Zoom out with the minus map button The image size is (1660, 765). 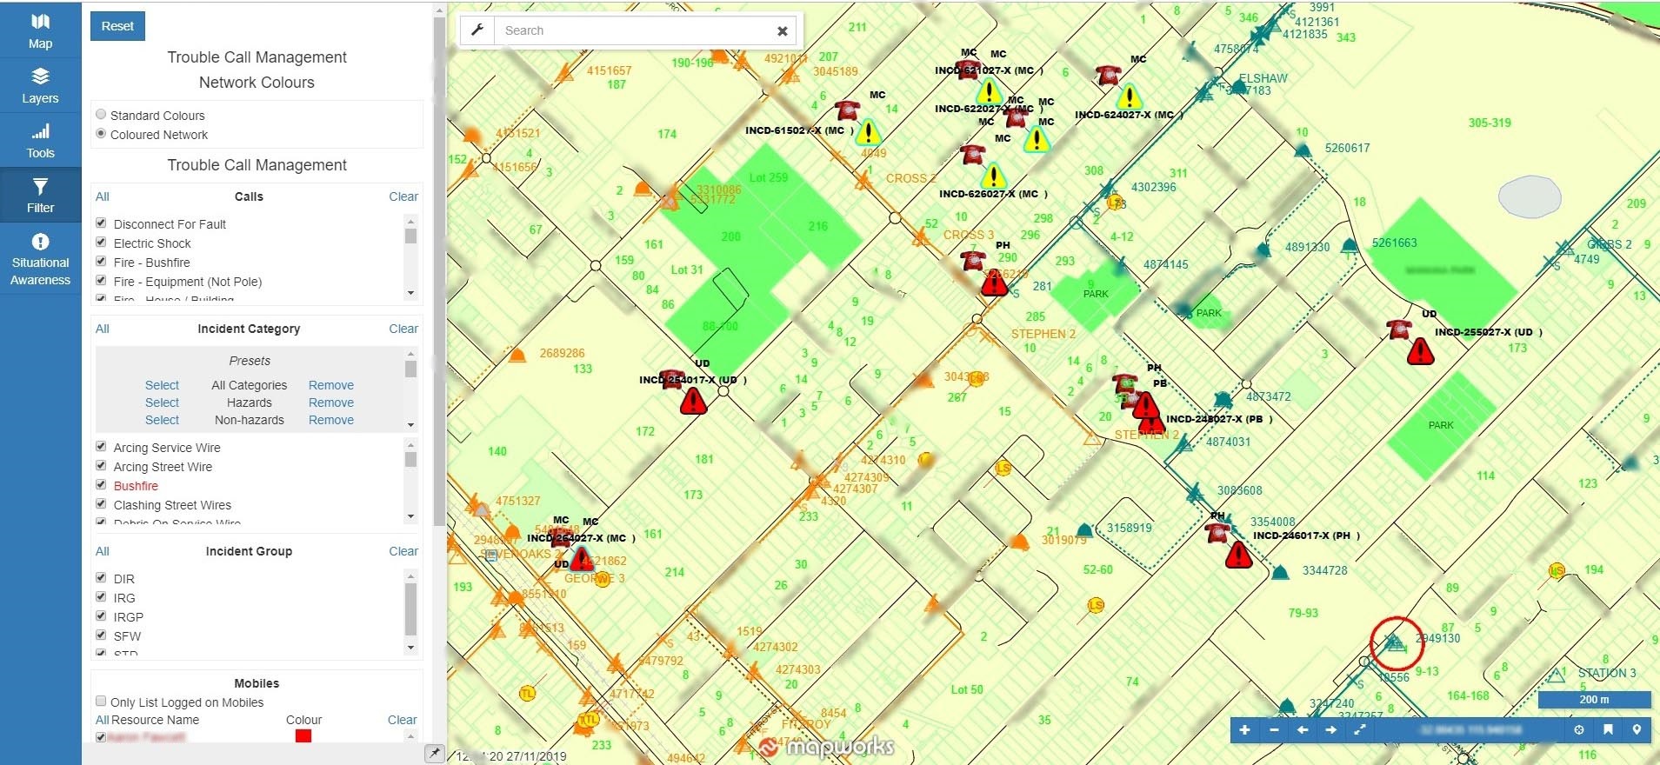(x=1274, y=730)
